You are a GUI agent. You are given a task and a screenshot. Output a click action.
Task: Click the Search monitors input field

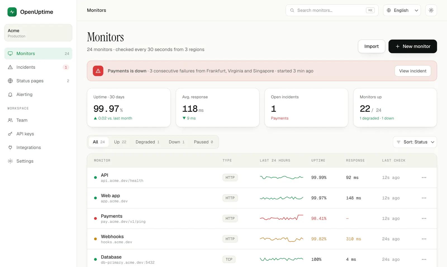click(x=332, y=10)
